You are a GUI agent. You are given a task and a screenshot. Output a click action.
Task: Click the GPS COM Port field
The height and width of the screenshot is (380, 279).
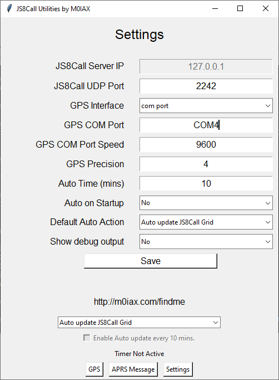[206, 125]
